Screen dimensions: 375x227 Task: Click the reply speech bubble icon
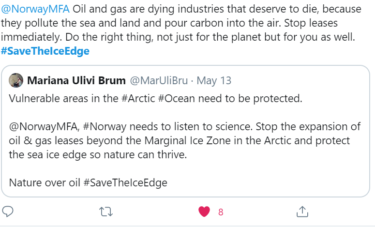[x=8, y=212]
